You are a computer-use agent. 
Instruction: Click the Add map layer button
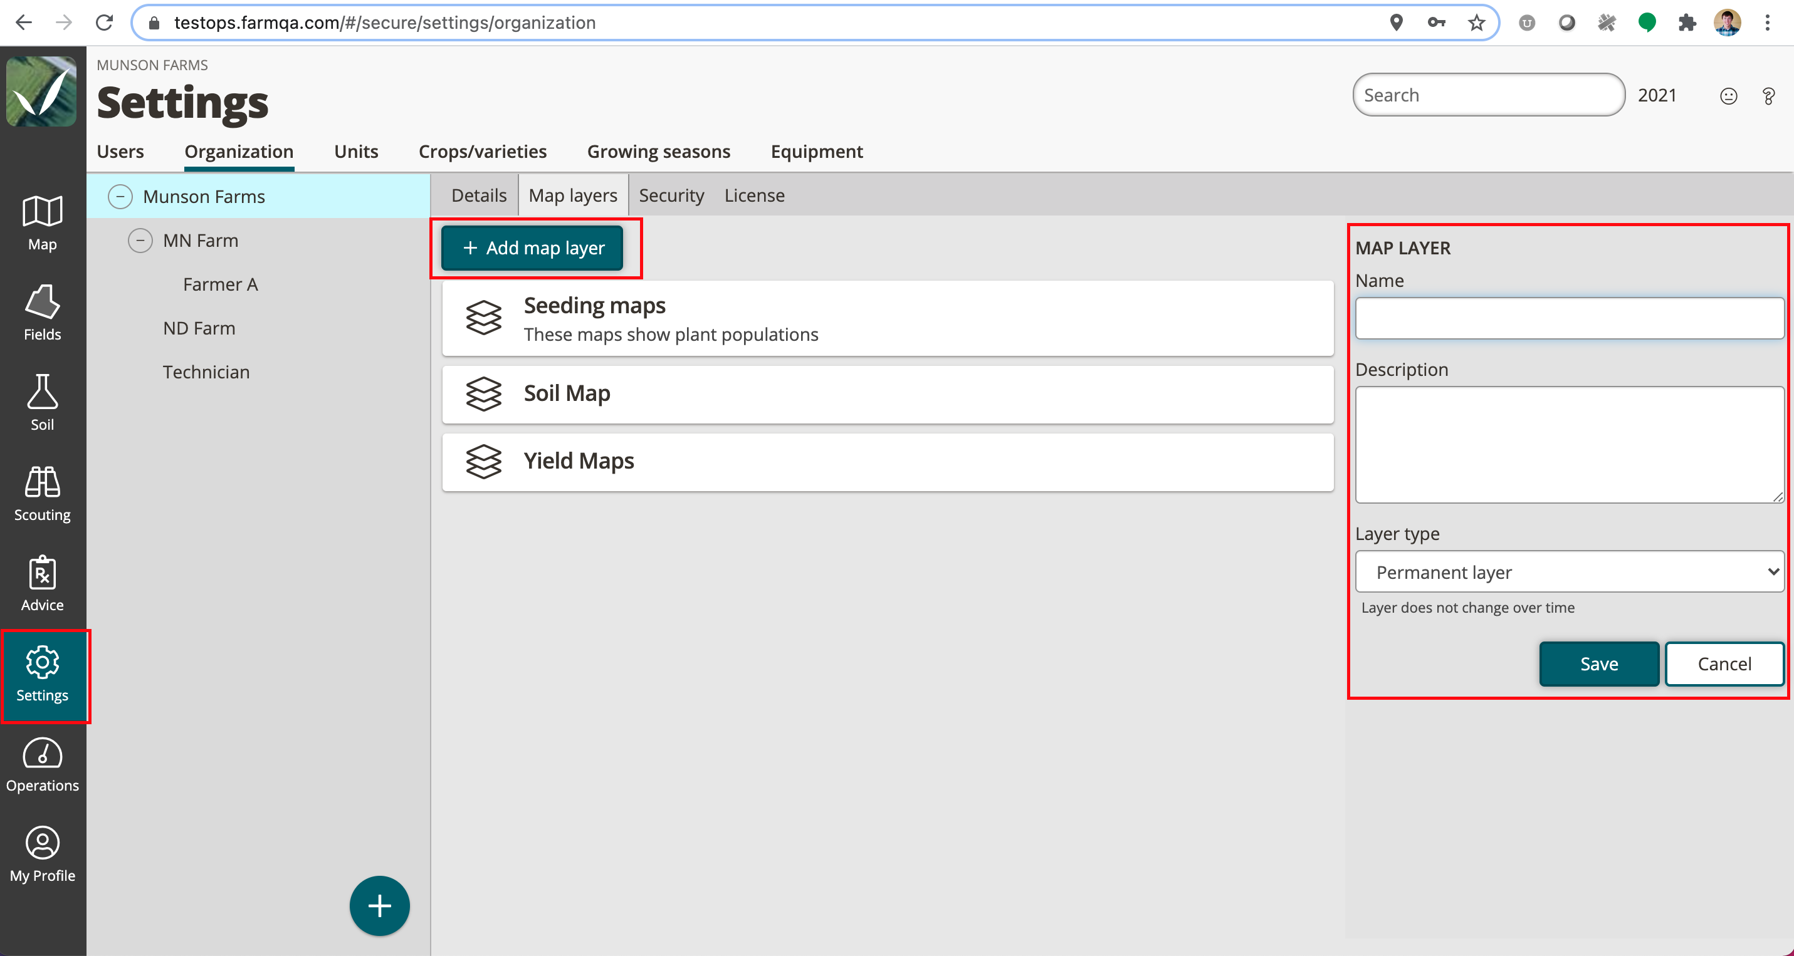point(532,247)
